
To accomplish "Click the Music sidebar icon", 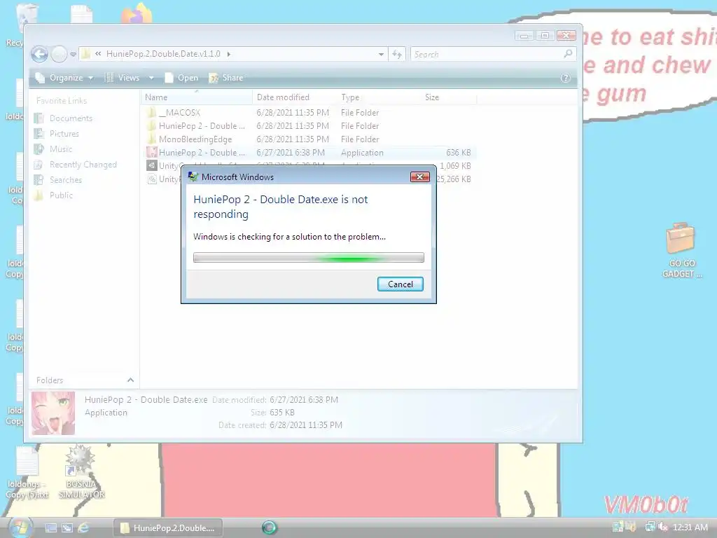I will (x=39, y=149).
